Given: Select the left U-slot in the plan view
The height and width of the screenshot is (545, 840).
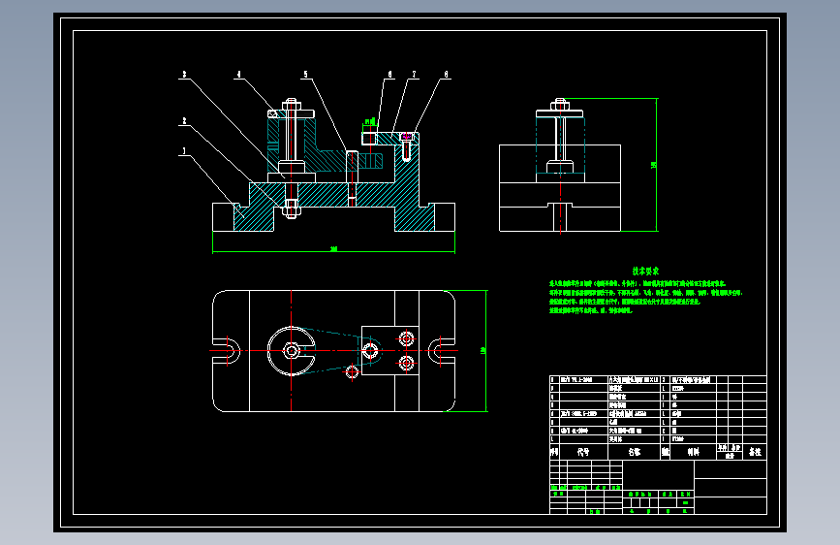Looking at the screenshot, I should pyautogui.click(x=226, y=351).
